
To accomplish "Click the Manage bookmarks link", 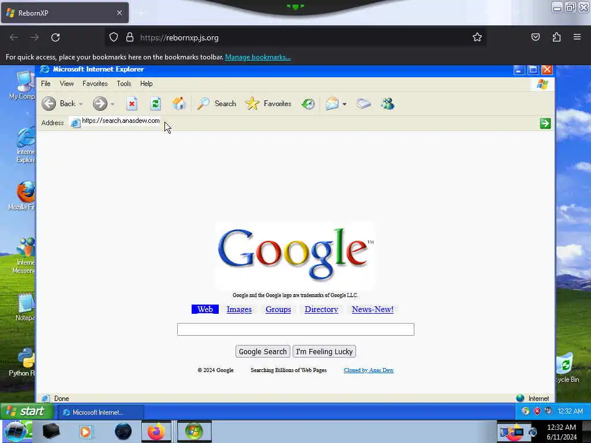I will (258, 57).
